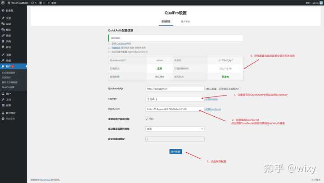
Task: Collapse the sidebar with the collapse menu icon
Action: pyautogui.click(x=3, y=119)
